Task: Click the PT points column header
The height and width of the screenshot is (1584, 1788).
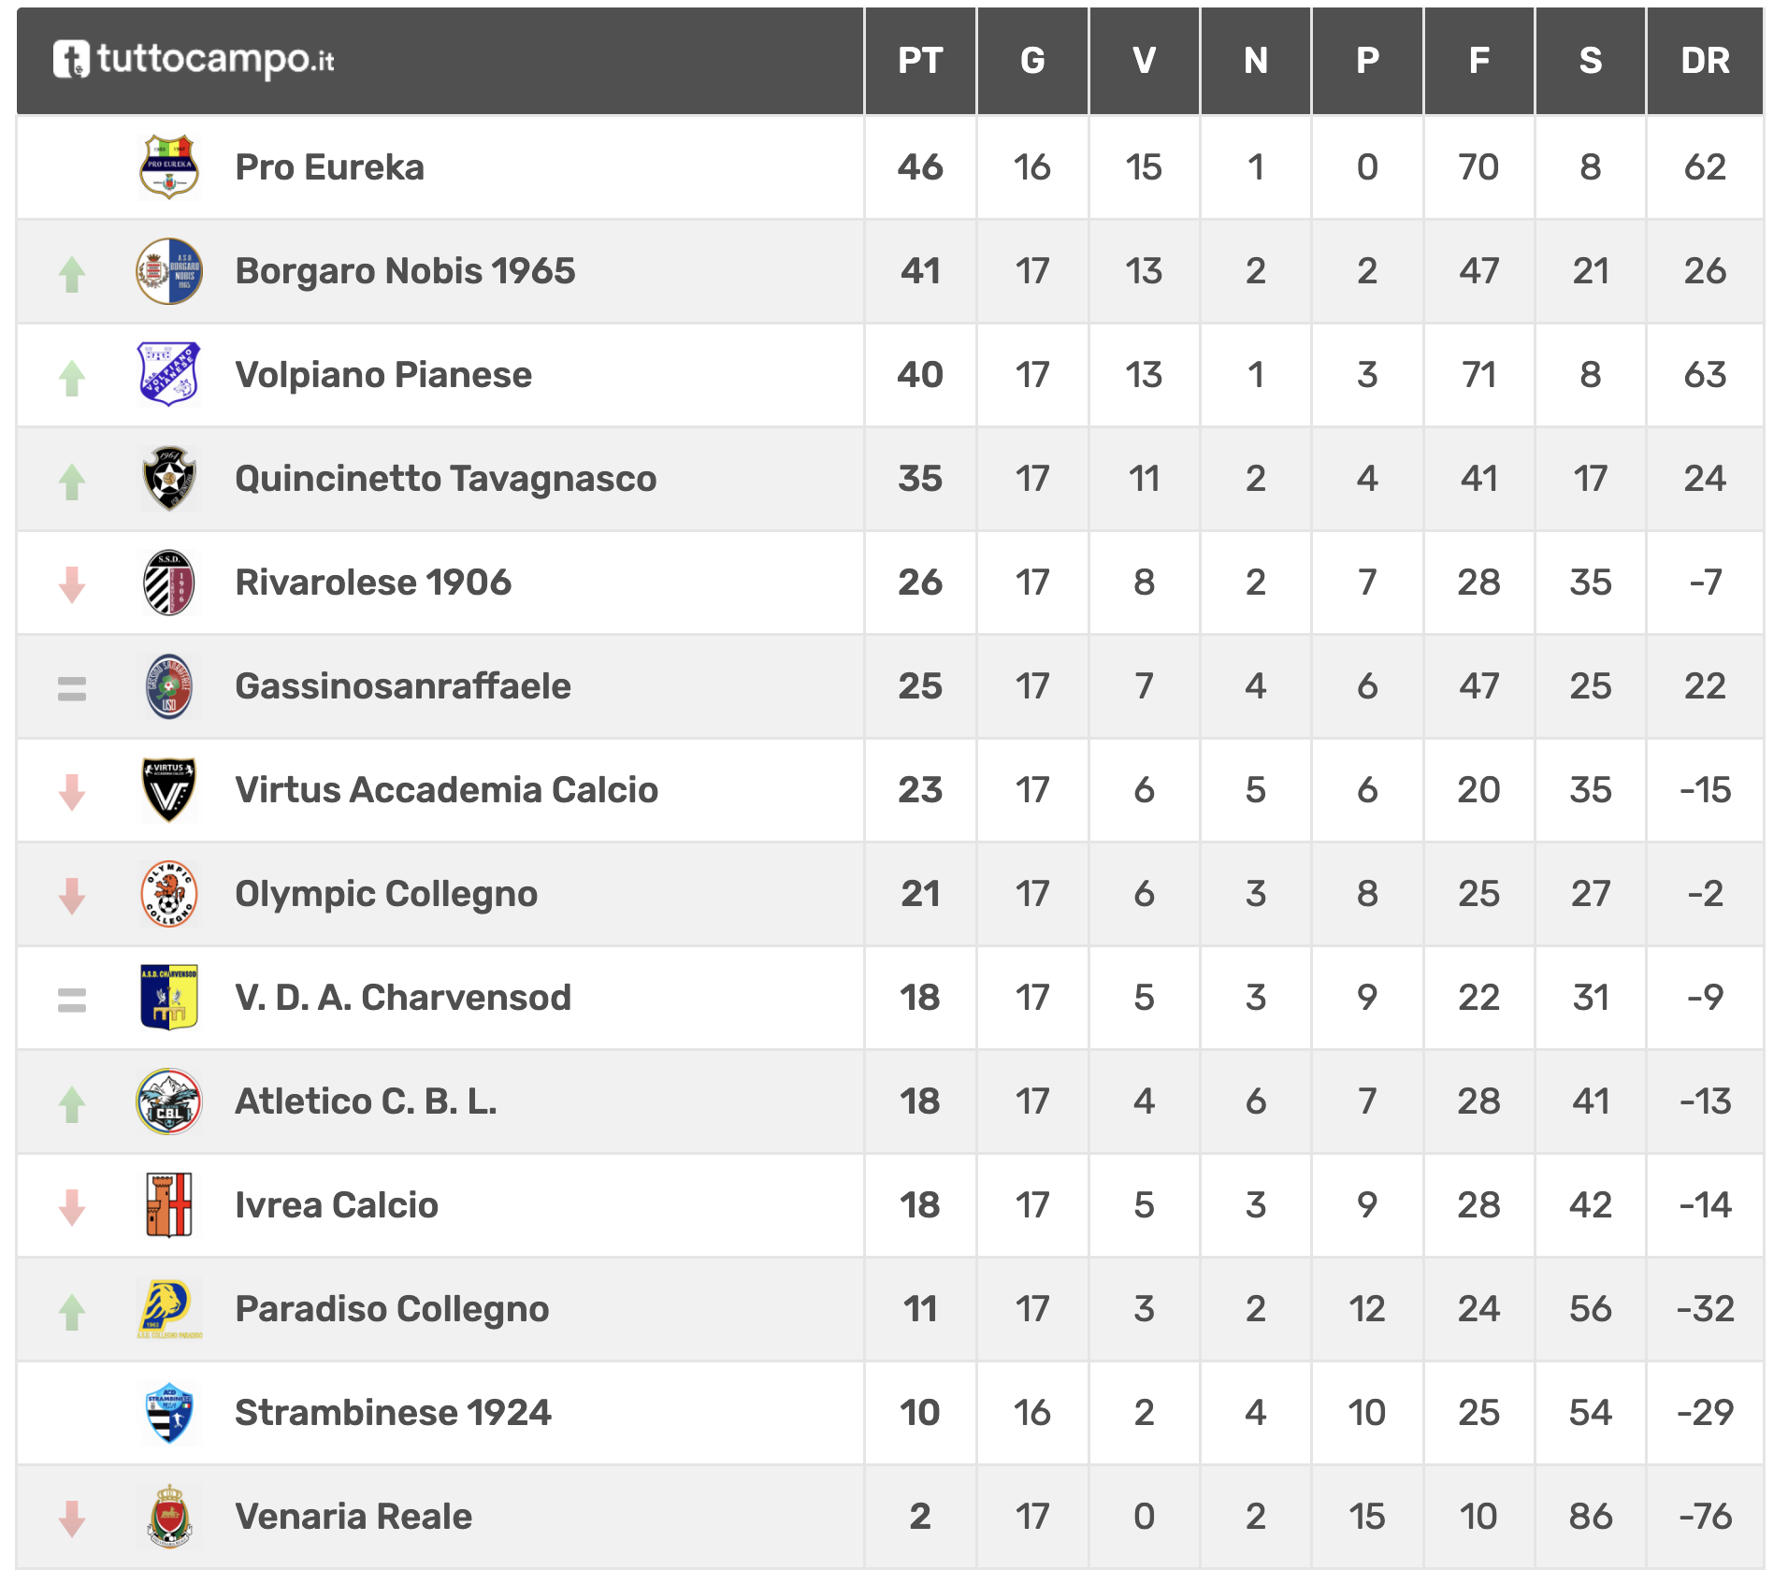Action: pos(920,61)
